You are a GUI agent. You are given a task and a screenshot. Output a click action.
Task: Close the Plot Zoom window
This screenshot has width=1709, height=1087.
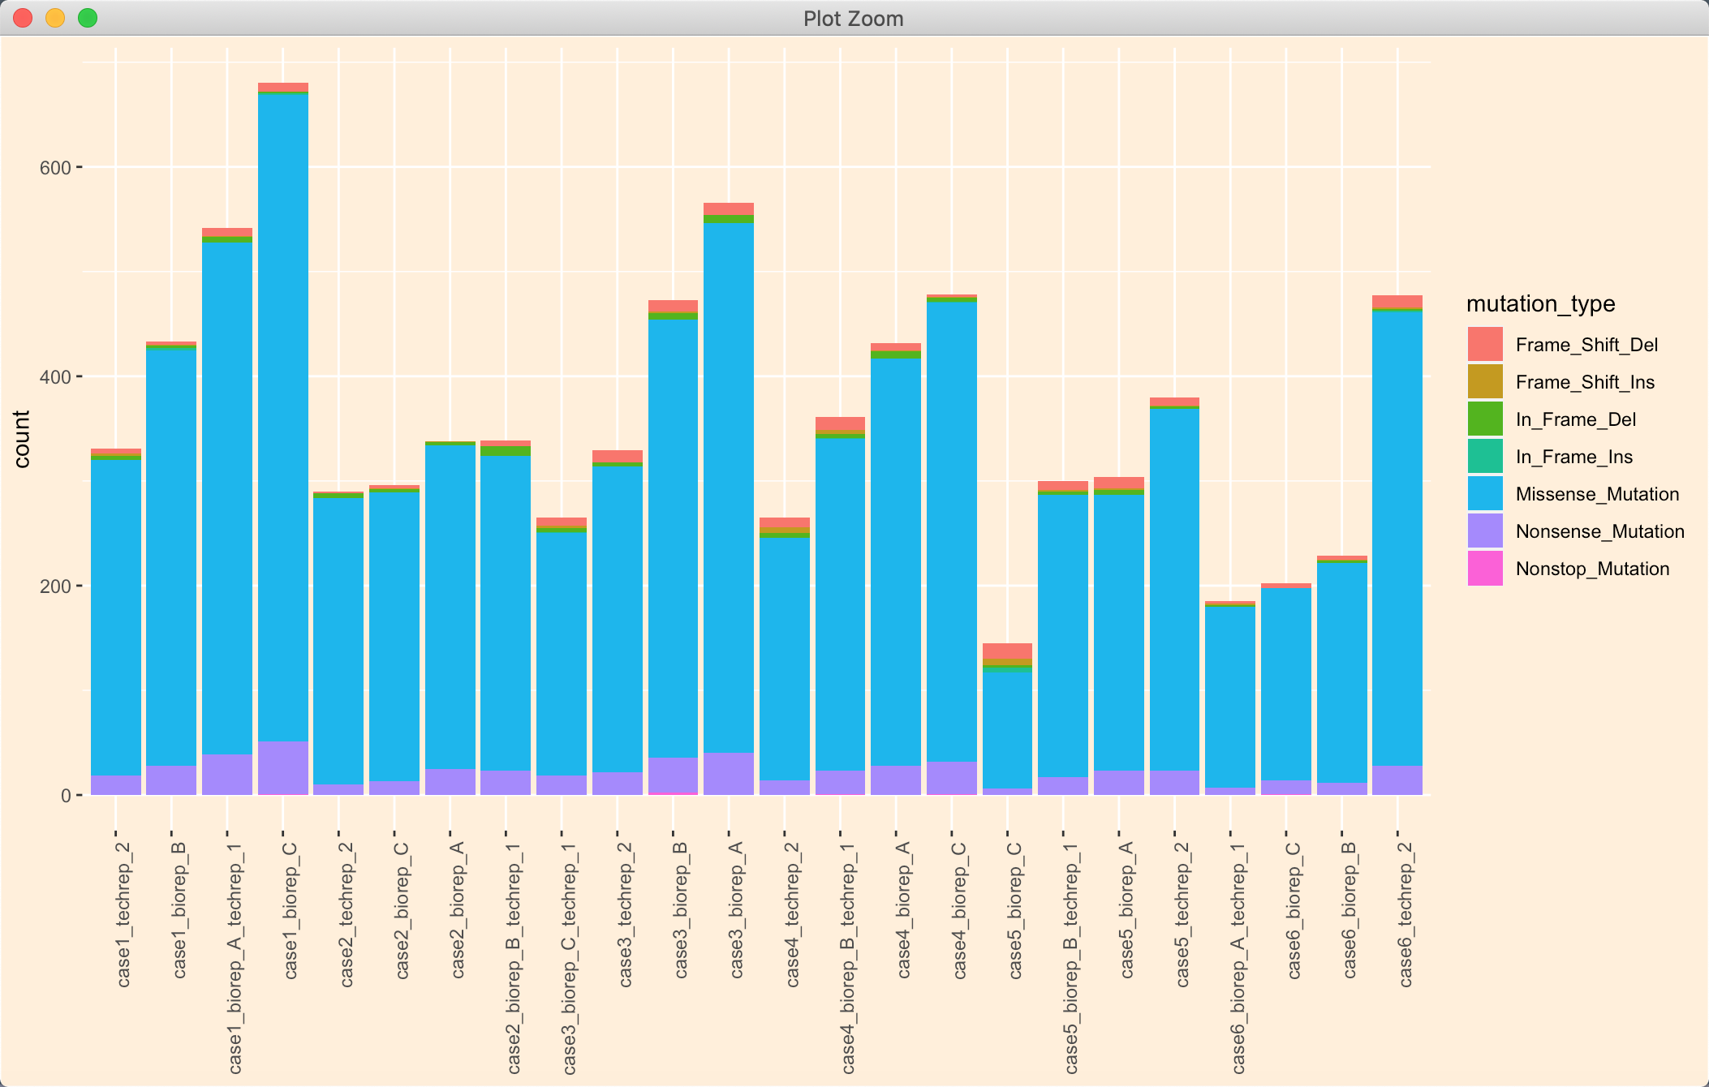[x=23, y=18]
